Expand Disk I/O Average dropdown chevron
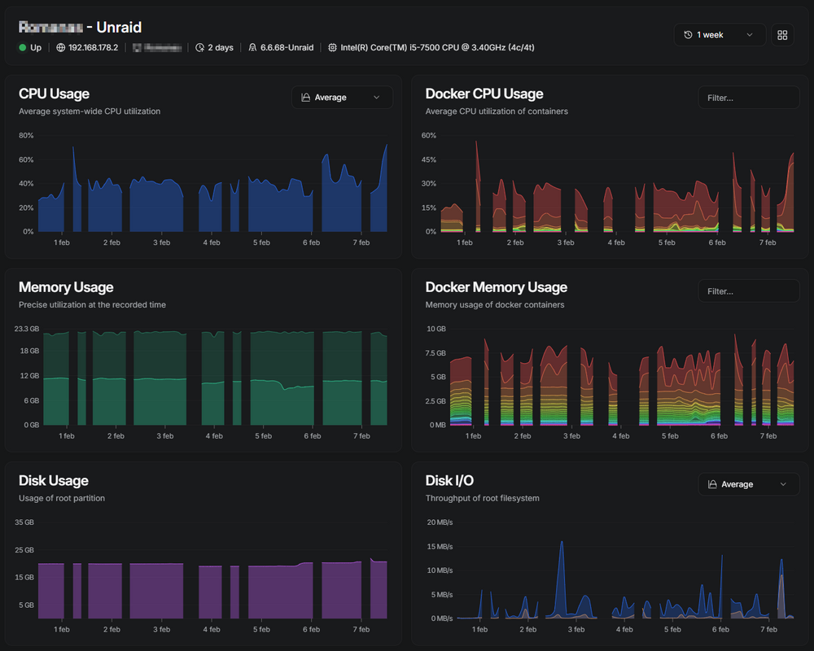The image size is (814, 651). [x=783, y=484]
